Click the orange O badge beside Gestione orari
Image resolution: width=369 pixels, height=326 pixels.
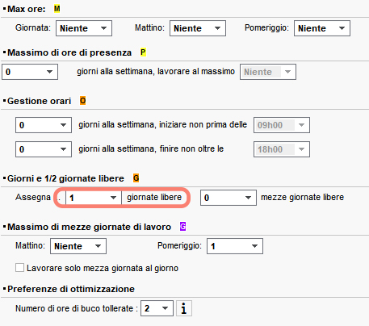coord(83,101)
